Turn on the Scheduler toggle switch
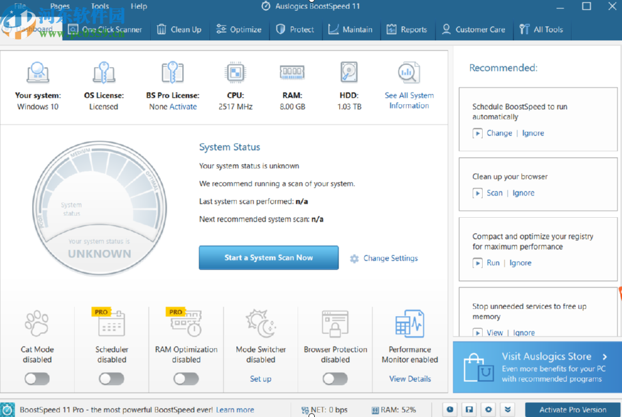Viewport: 622px width, 417px height. pos(112,379)
